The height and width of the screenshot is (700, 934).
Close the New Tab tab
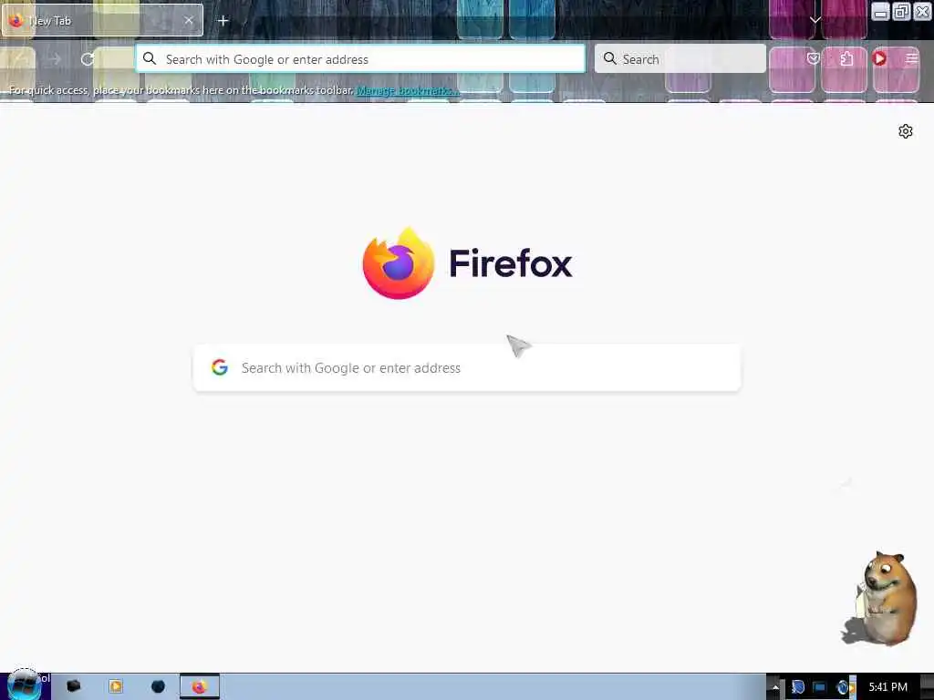[188, 20]
